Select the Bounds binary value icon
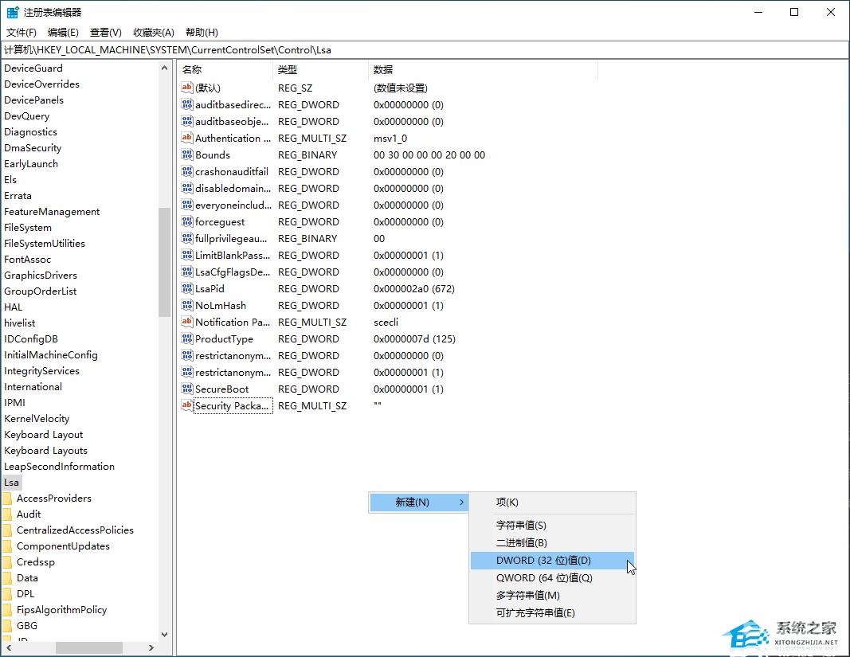The height and width of the screenshot is (657, 850). point(187,155)
